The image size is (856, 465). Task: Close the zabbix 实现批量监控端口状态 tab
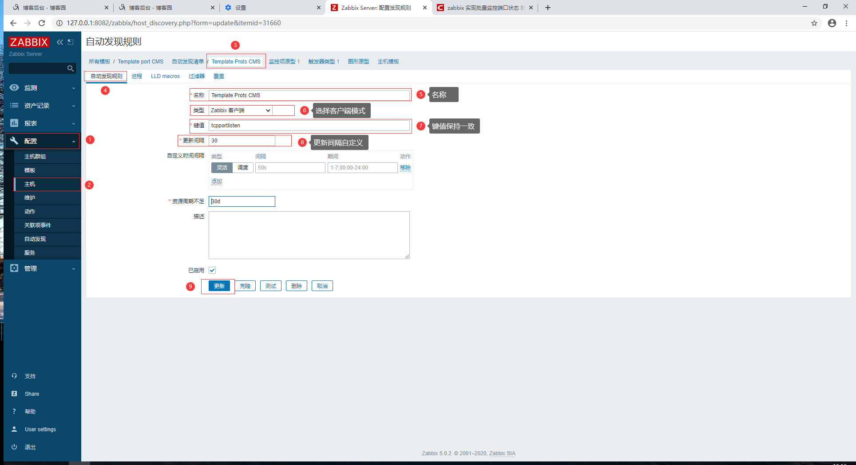531,8
